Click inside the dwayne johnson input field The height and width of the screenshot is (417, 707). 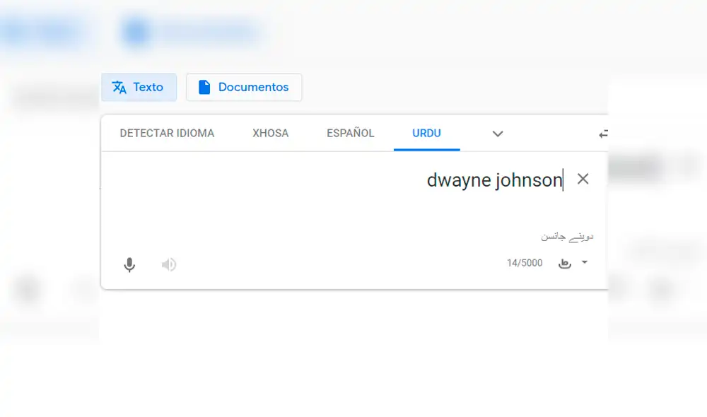[x=493, y=180]
